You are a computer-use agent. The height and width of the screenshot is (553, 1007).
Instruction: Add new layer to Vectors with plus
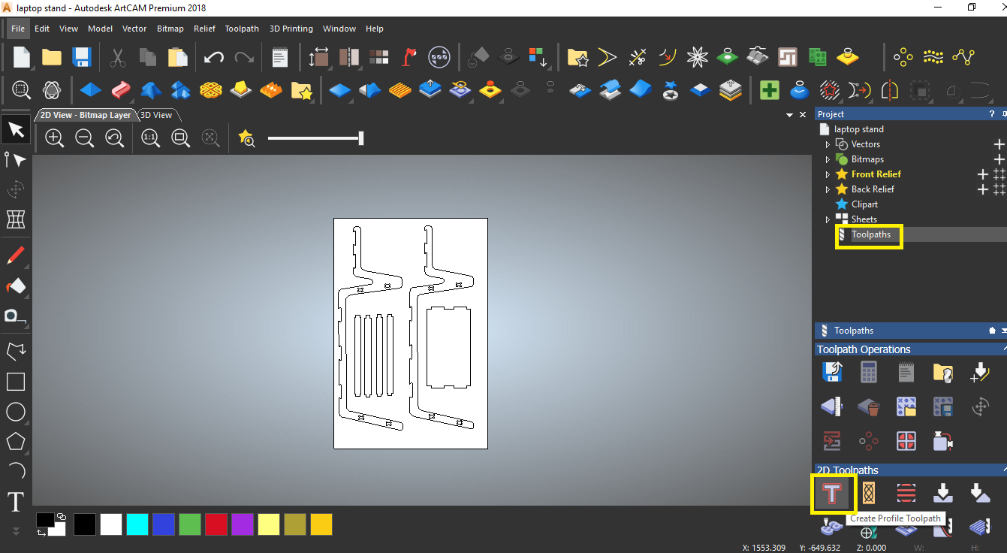(999, 144)
